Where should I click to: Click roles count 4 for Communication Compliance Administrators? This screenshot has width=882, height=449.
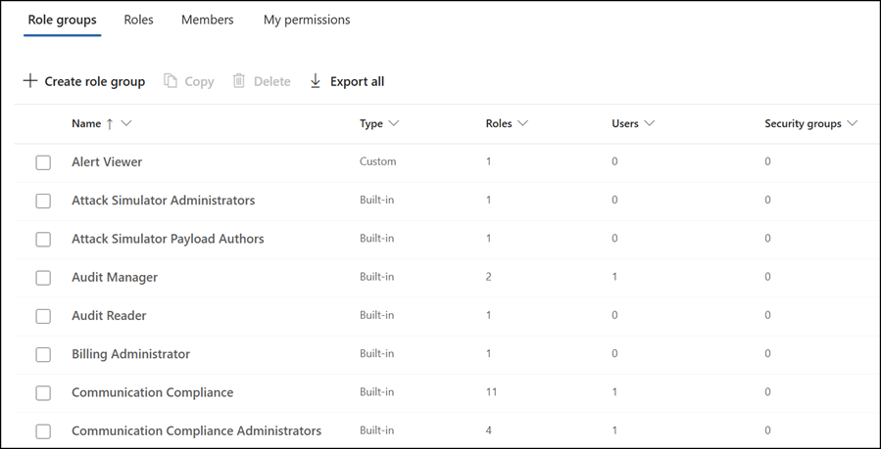point(489,430)
